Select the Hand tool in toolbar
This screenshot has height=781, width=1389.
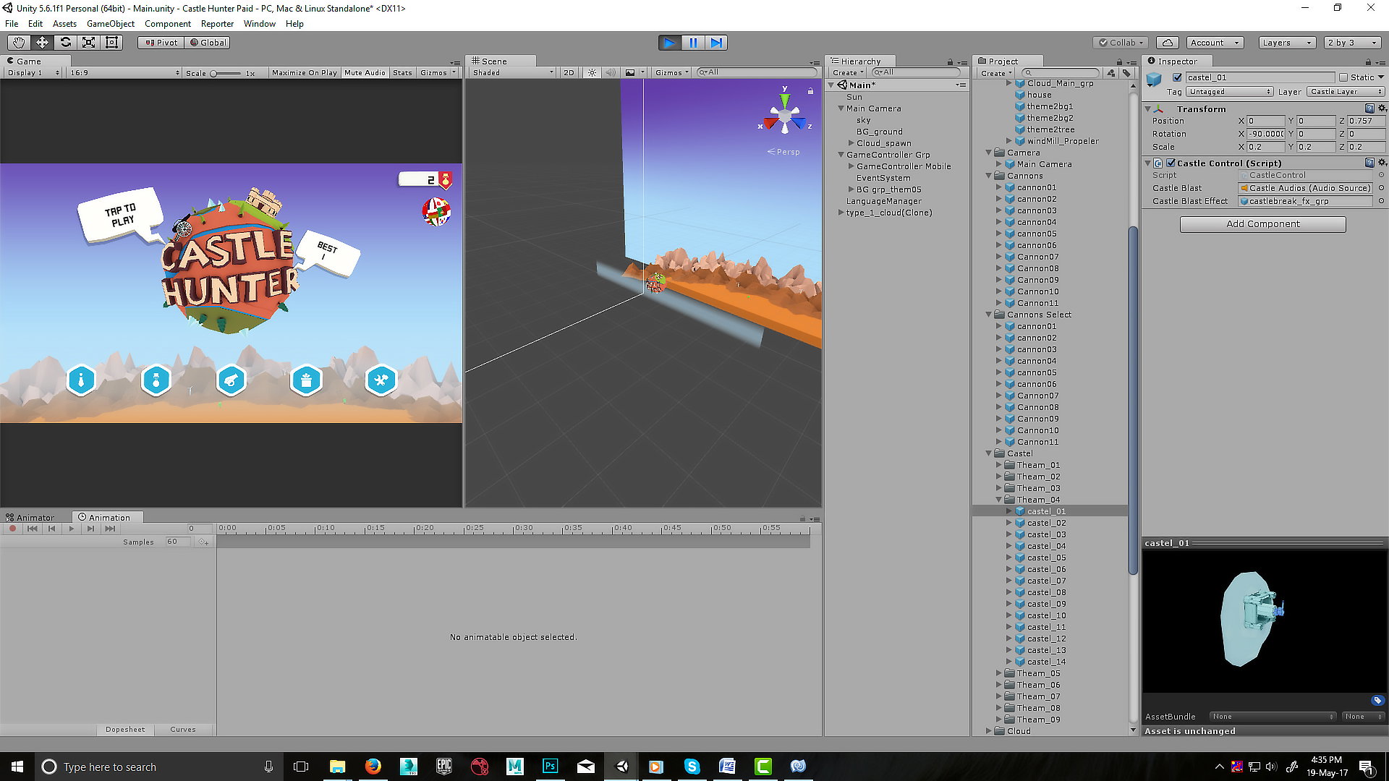click(19, 43)
